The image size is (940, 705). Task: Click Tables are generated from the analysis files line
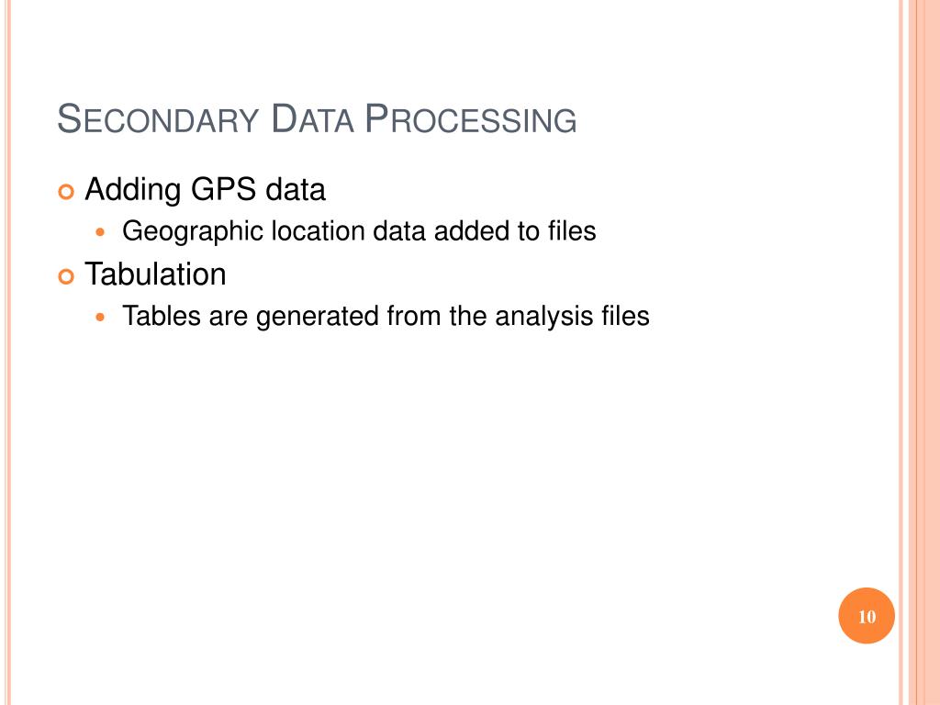coord(386,317)
